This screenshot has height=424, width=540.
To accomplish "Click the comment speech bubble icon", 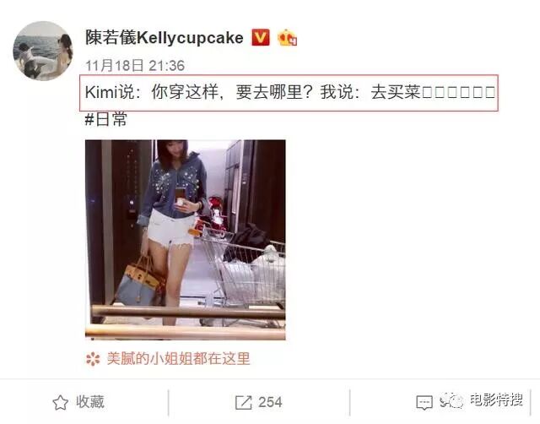I will pos(424,403).
